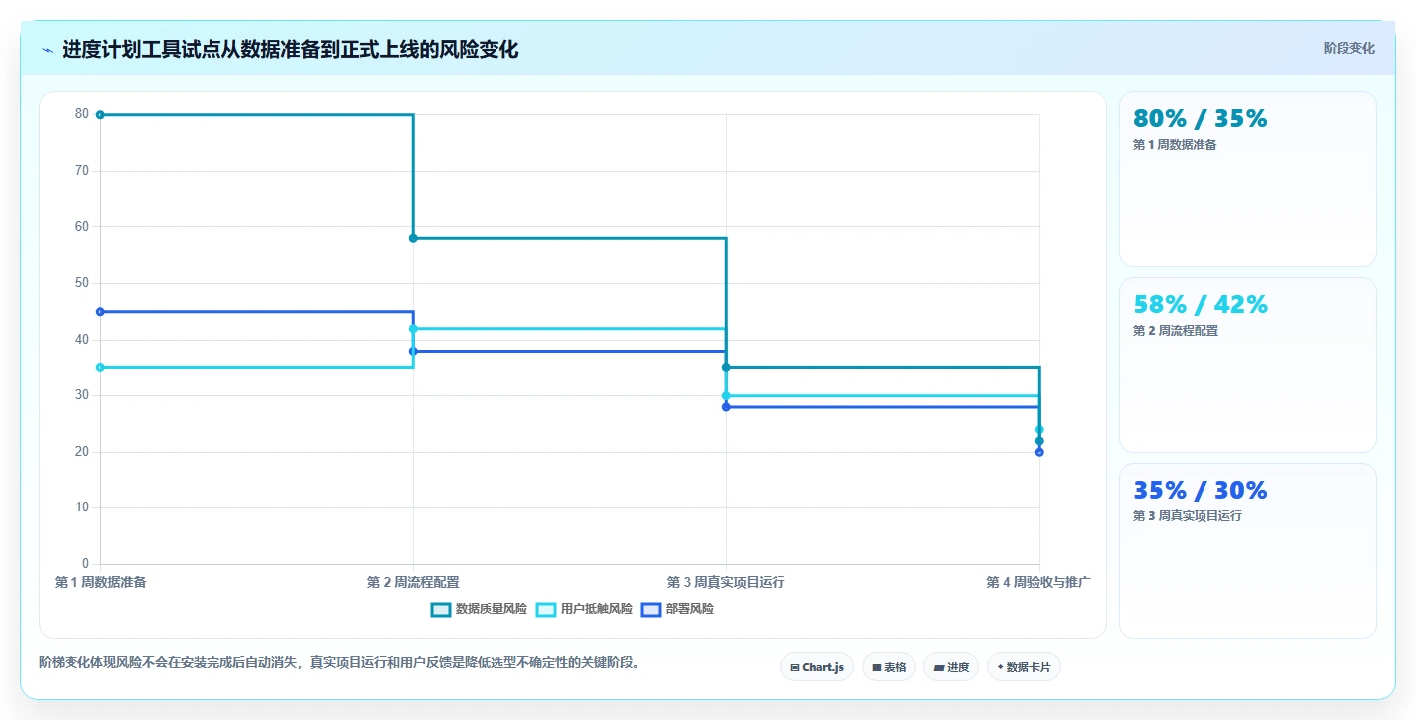
Task: Select the 用户抵触风险 point at 30 in week 3
Action: click(x=726, y=396)
